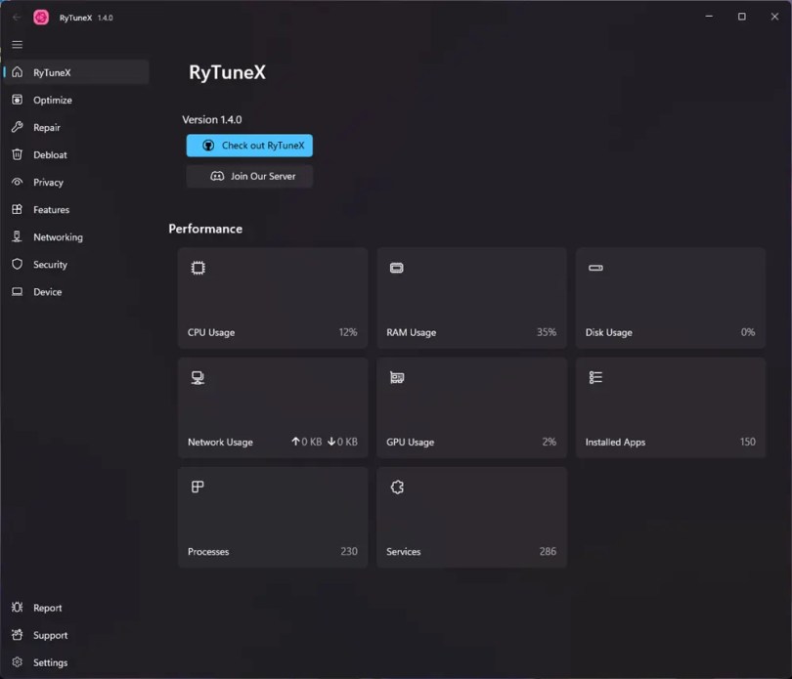Click the 286 services count
Viewport: 792px width, 679px height.
coord(548,551)
